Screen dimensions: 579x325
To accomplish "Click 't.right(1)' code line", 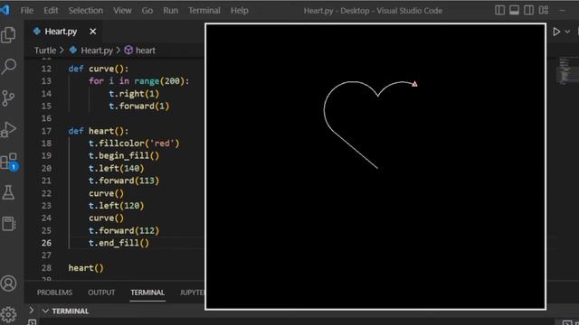I will (134, 94).
